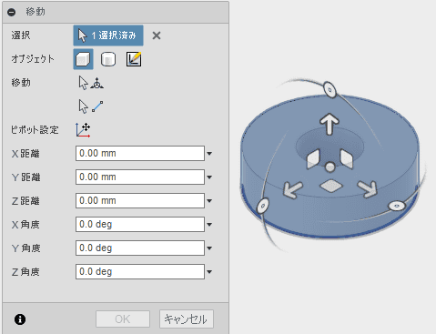
Task: Choose the body (cylinder) object type
Action: [108, 59]
